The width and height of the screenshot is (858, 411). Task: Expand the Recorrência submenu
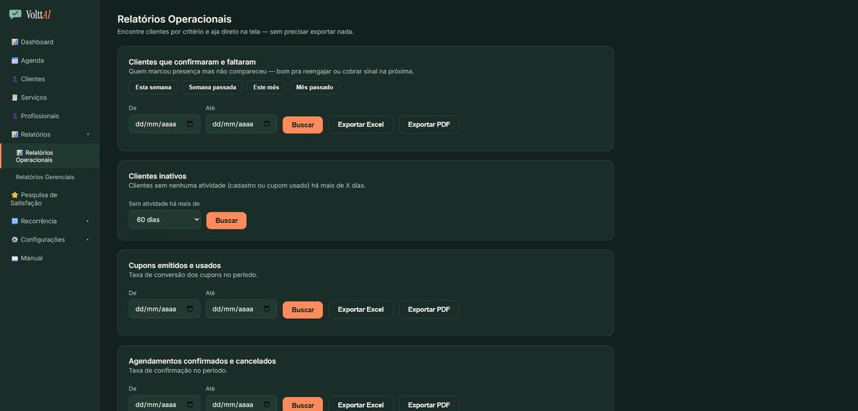coord(88,222)
